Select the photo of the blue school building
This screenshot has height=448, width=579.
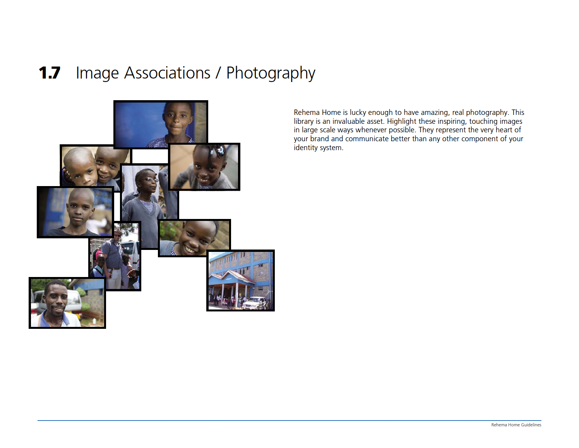pyautogui.click(x=241, y=280)
